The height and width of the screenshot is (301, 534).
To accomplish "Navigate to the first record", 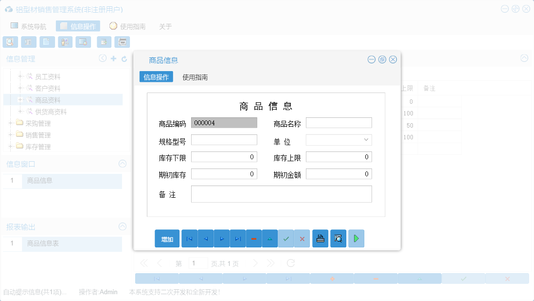I will coord(189,239).
